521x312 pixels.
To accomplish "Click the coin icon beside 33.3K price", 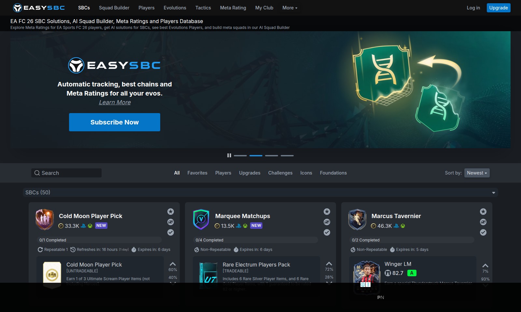I will click(x=61, y=226).
